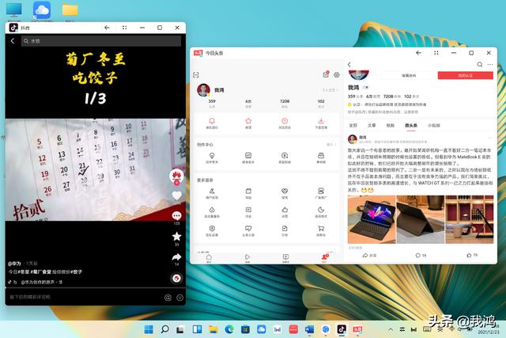Share the Douyin video via arrow icon
Image resolution: width=506 pixels, height=338 pixels.
pyautogui.click(x=176, y=257)
